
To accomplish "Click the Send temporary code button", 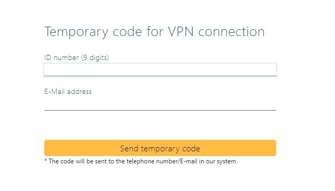I will [x=160, y=148].
